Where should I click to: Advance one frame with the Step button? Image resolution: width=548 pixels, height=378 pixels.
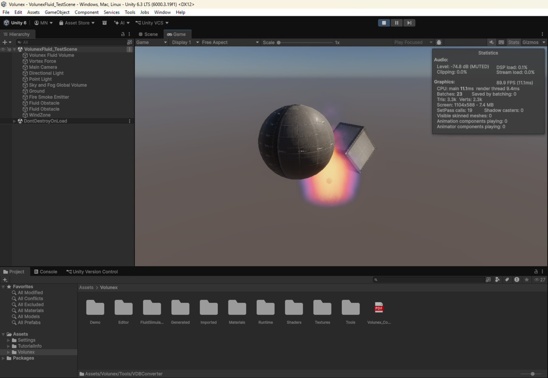(x=409, y=23)
